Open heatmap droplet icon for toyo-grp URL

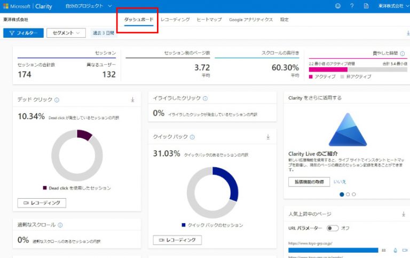395,251
